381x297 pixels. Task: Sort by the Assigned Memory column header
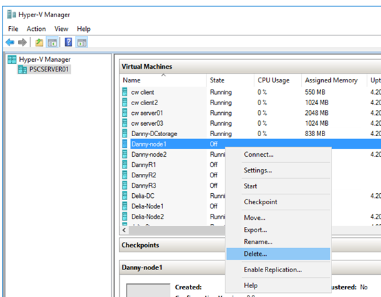[334, 80]
